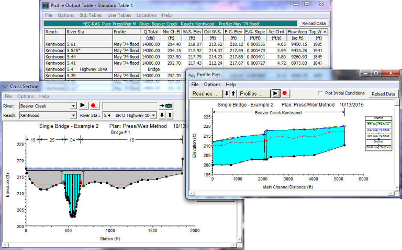402x250 pixels.
Task: Click the red record button in Cross Section window
Action: [x=93, y=105]
